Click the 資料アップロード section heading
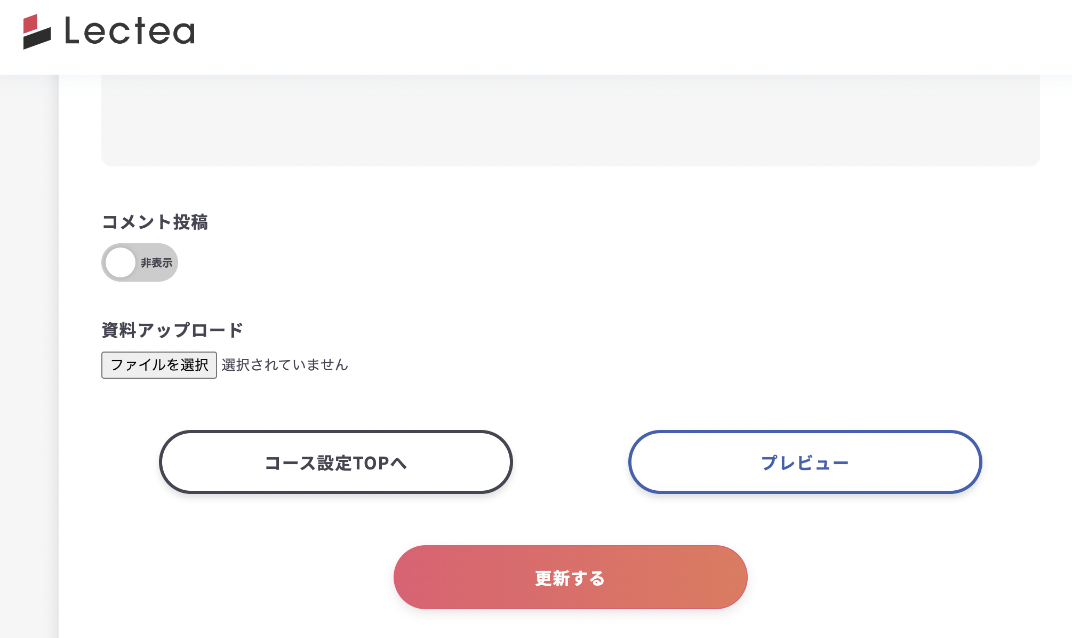 (x=172, y=330)
